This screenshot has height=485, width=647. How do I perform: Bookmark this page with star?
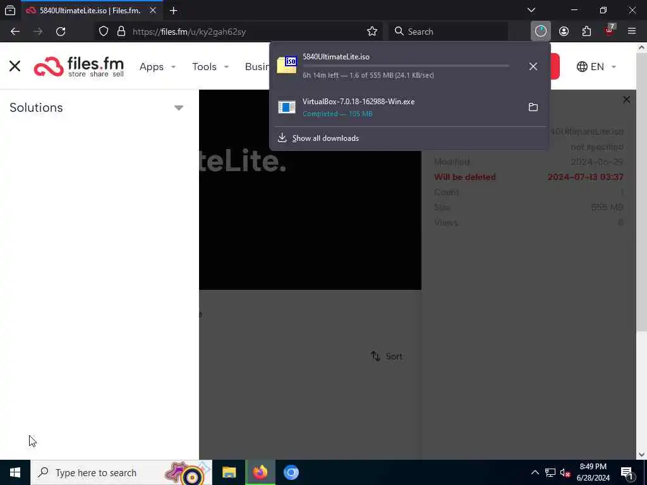click(x=372, y=32)
